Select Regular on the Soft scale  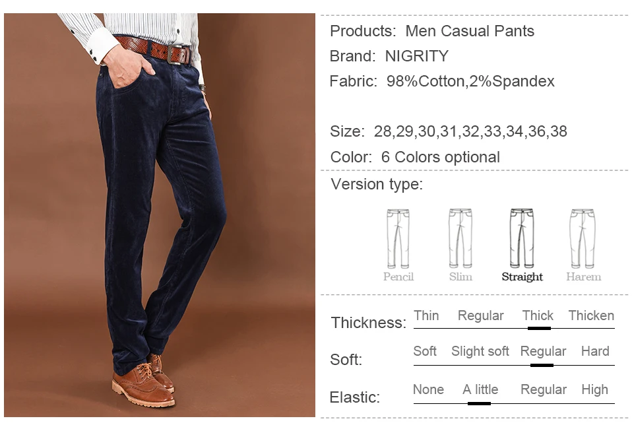pos(543,351)
